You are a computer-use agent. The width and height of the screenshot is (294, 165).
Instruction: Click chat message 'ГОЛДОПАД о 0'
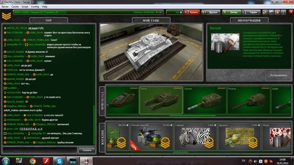(x=31, y=129)
